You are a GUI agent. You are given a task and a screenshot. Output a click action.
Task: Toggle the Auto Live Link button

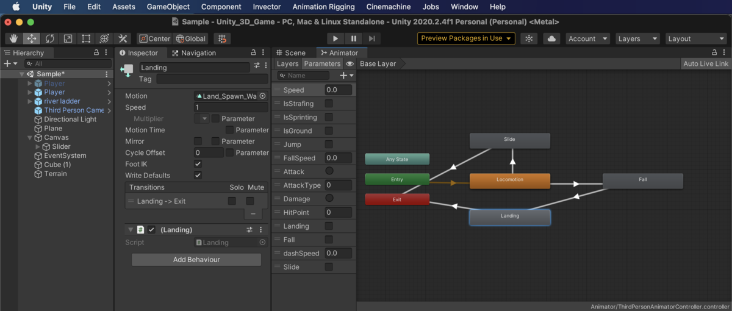(x=706, y=63)
